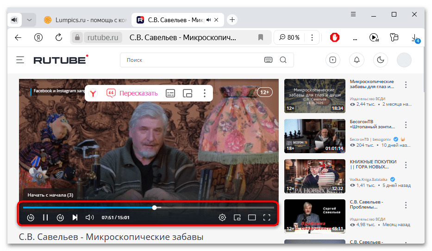432x251 pixels.
Task: Toggle subtitles in the Yandex overlay
Action: [x=170, y=93]
